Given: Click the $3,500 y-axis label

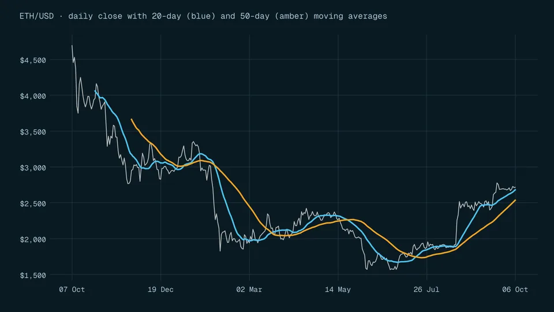Looking at the screenshot, I should click(33, 132).
